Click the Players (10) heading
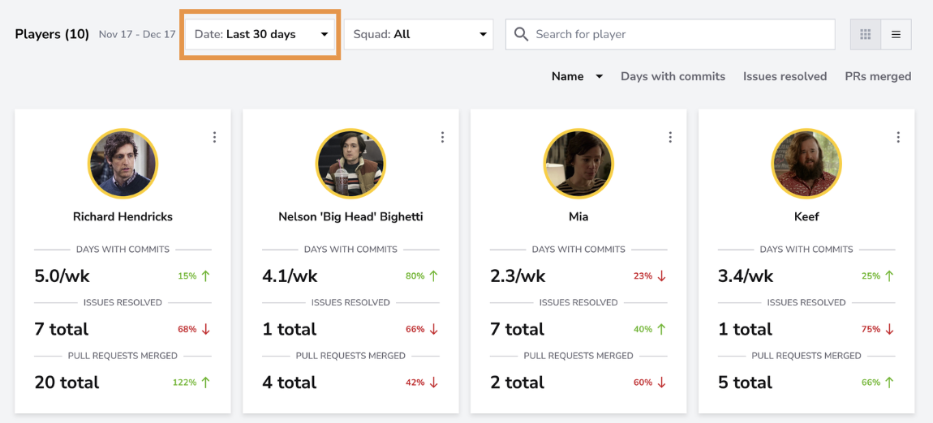This screenshot has height=423, width=933. click(52, 34)
